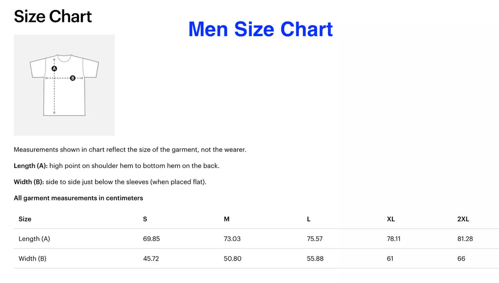499x283 pixels.
Task: Click the 78.11 length value for XL
Action: click(x=394, y=239)
